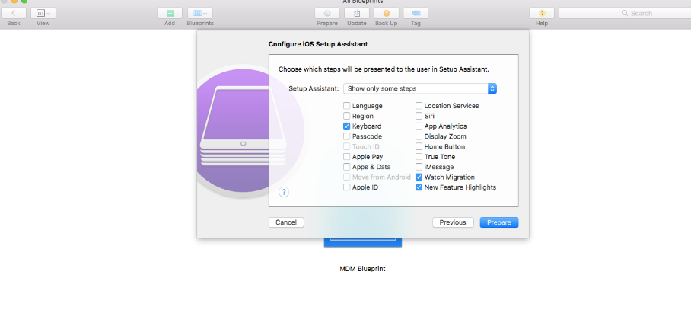Enable the Apple ID checkbox

(347, 187)
